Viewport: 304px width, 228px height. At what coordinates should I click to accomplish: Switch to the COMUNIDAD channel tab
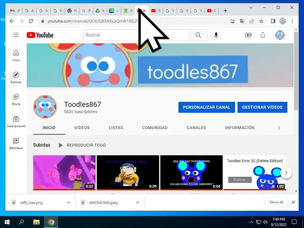point(155,128)
